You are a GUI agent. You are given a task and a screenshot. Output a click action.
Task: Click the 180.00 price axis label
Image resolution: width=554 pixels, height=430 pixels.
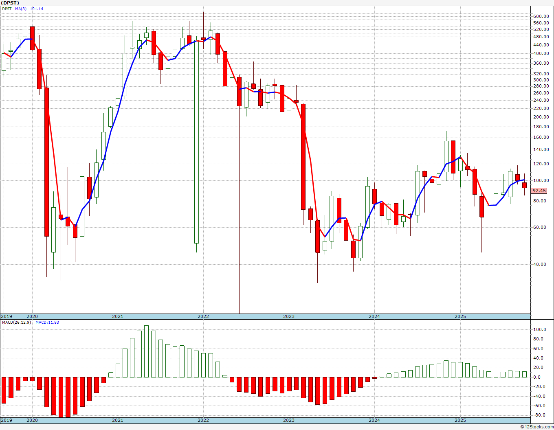(541, 127)
